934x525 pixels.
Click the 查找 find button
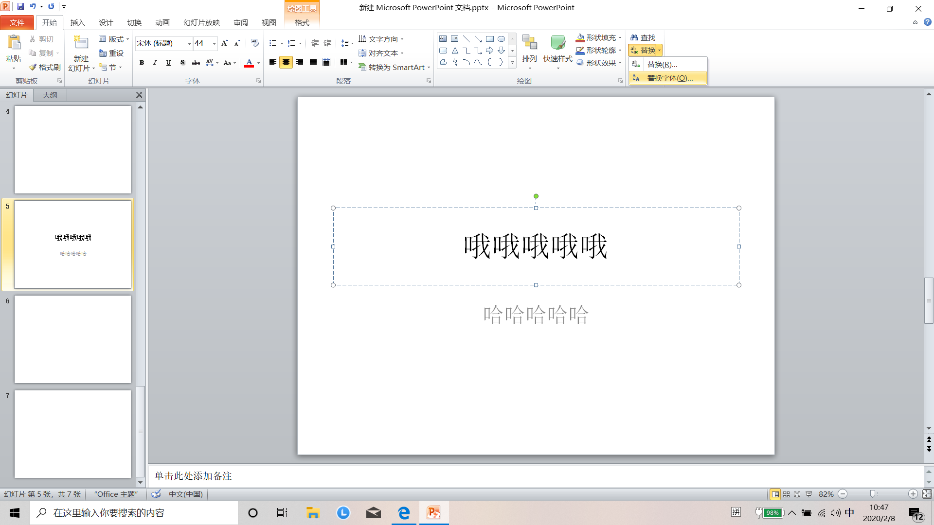click(x=643, y=37)
